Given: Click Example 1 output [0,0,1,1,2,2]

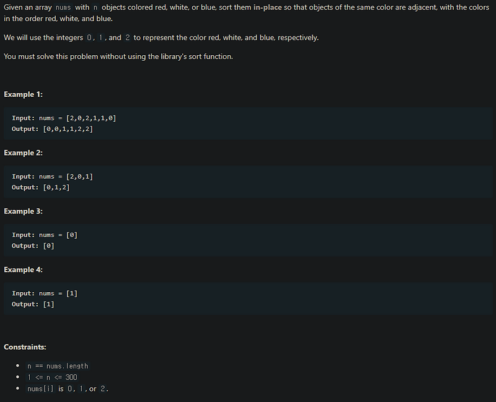Looking at the screenshot, I should pyautogui.click(x=68, y=129).
